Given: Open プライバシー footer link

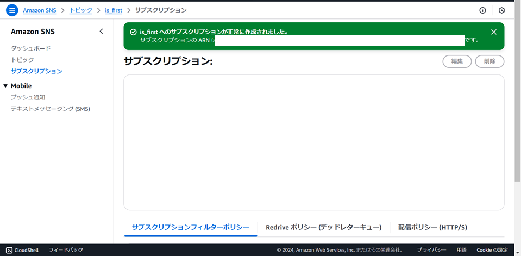Looking at the screenshot, I should [x=431, y=250].
